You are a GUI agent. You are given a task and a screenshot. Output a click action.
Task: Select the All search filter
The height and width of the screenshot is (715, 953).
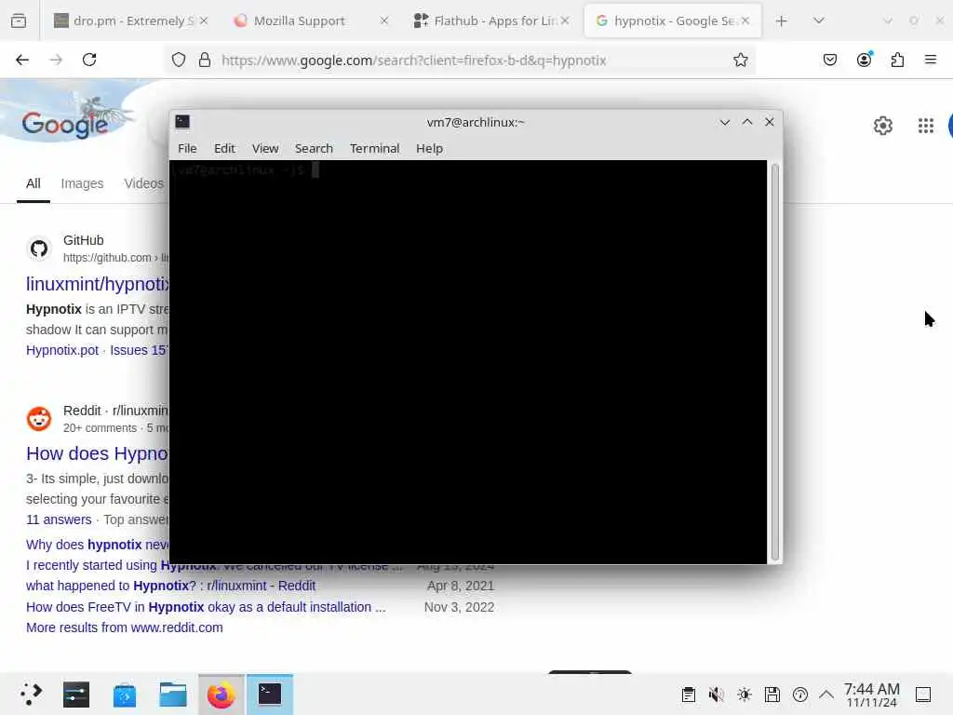34,183
